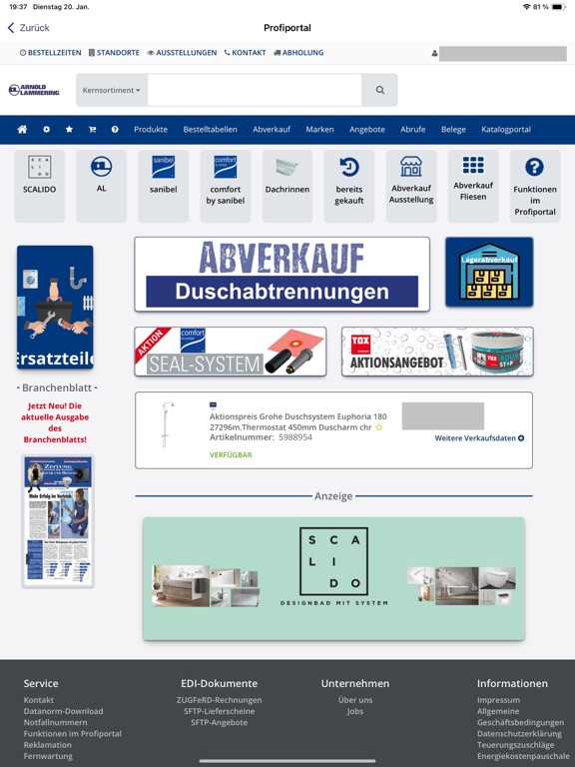This screenshot has width=575, height=767.
Task: Open the KONTAKT link in top bar
Action: pos(245,53)
